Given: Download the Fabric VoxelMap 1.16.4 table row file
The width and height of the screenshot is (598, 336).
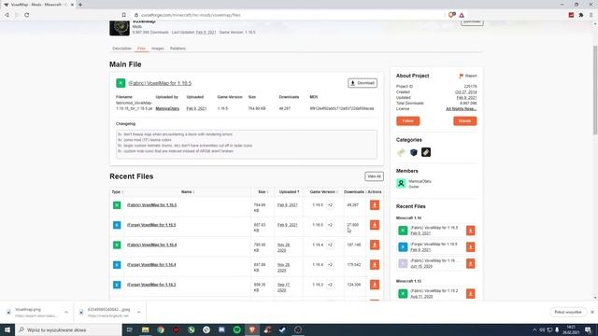Looking at the screenshot, I should 375,245.
